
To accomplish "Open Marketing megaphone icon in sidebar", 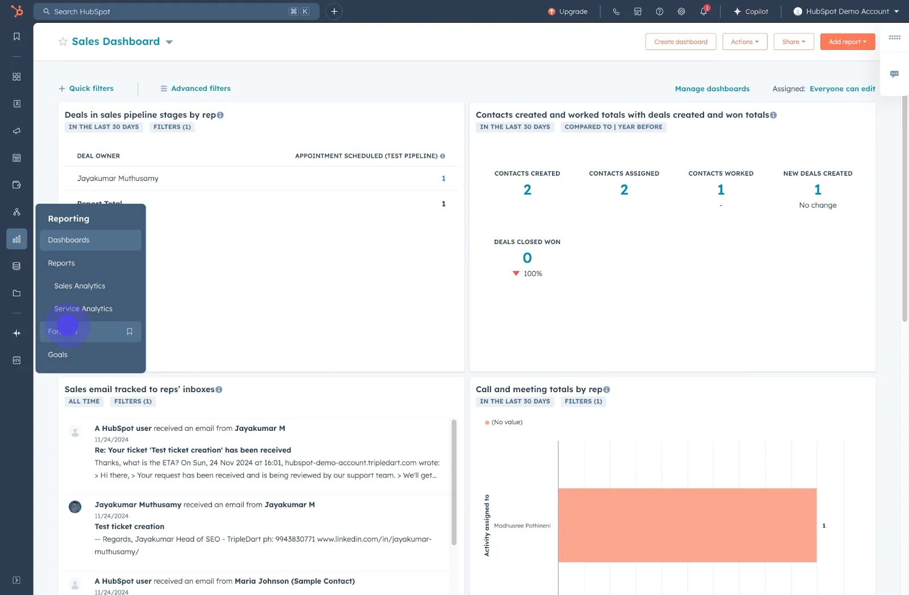I will tap(16, 131).
